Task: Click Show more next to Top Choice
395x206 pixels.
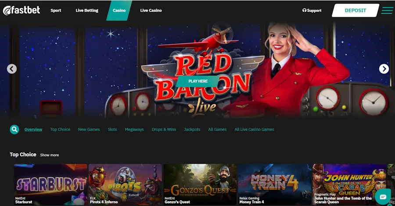Action: tap(49, 155)
